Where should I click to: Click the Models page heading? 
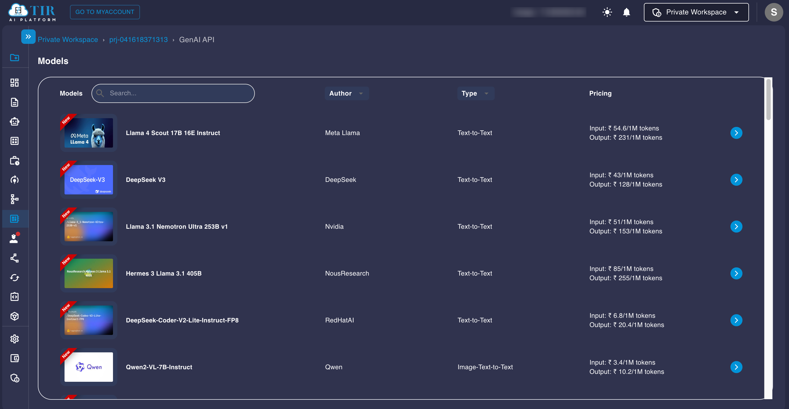pyautogui.click(x=53, y=61)
